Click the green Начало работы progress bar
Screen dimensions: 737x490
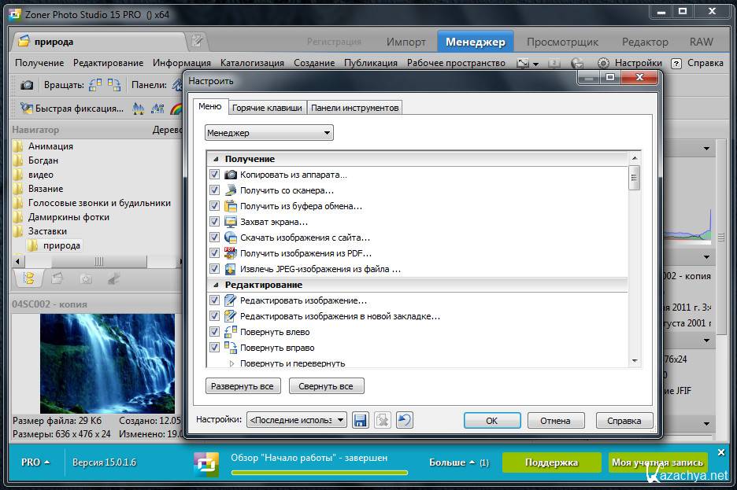(x=319, y=473)
